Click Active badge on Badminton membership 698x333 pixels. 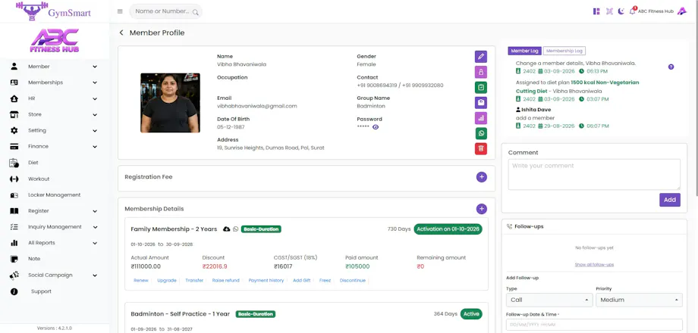[x=471, y=314]
